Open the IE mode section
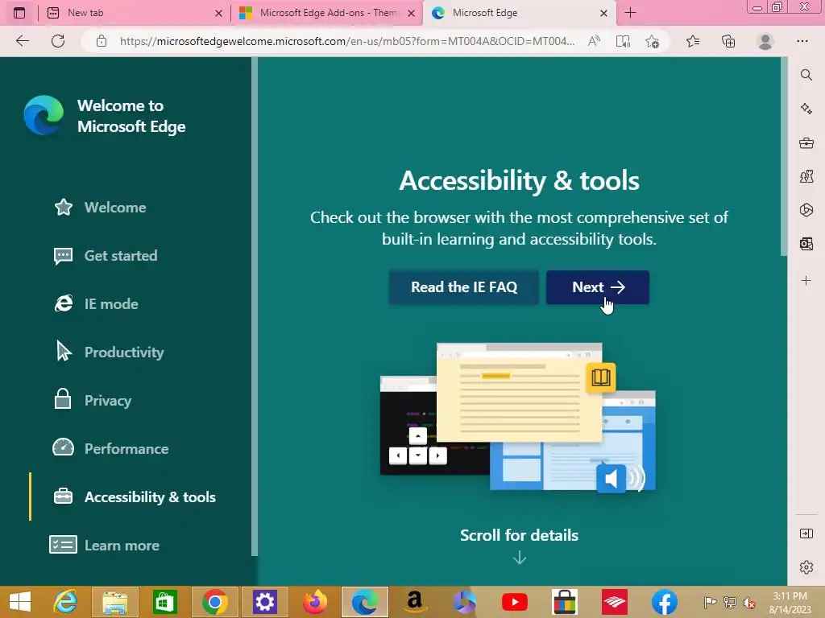 point(96,303)
